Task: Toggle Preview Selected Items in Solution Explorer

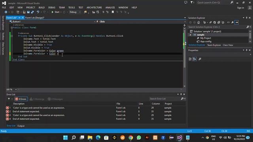Action: click(237, 22)
